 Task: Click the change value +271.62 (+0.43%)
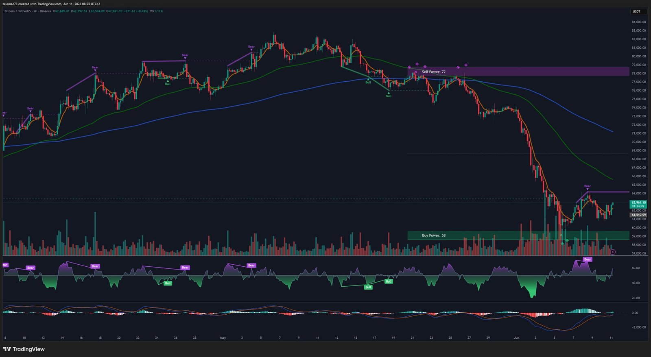coord(136,11)
